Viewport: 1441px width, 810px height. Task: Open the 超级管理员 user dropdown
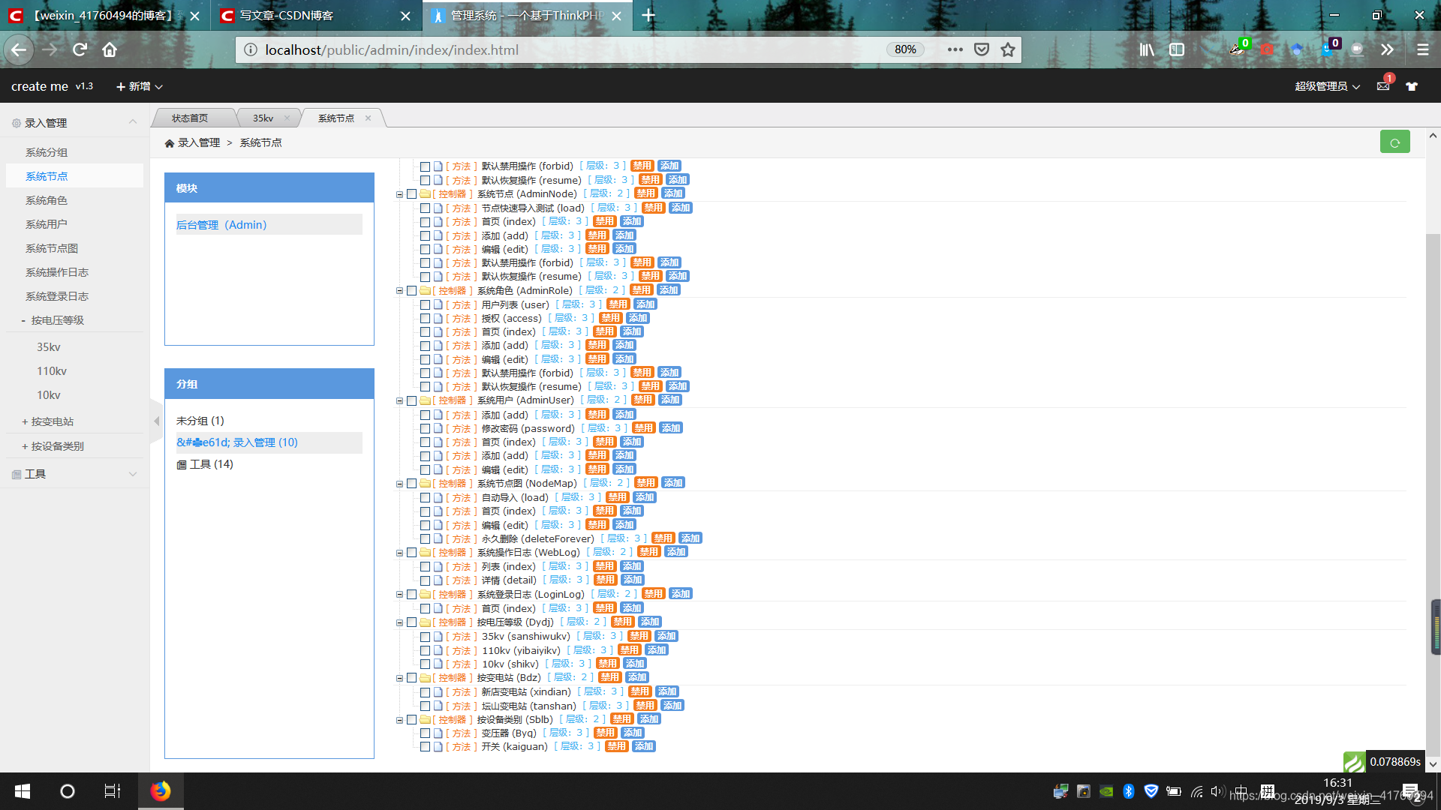[x=1327, y=87]
